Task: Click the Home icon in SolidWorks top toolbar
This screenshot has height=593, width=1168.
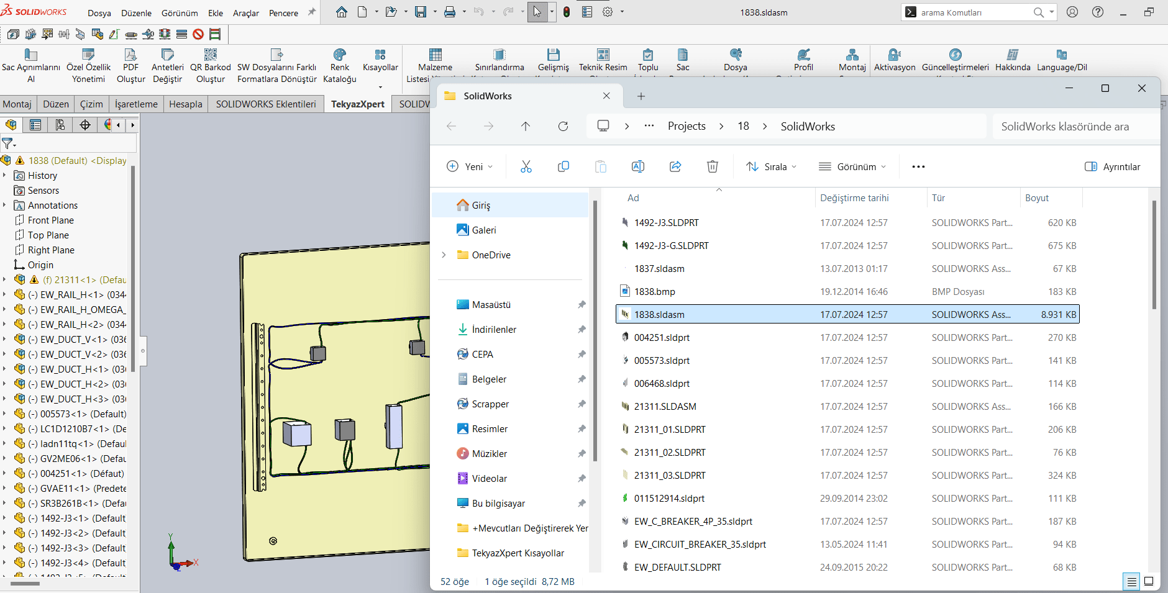Action: [x=342, y=12]
